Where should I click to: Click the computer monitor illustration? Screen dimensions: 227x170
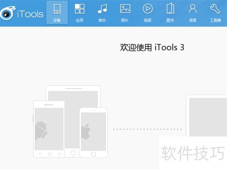[207, 116]
